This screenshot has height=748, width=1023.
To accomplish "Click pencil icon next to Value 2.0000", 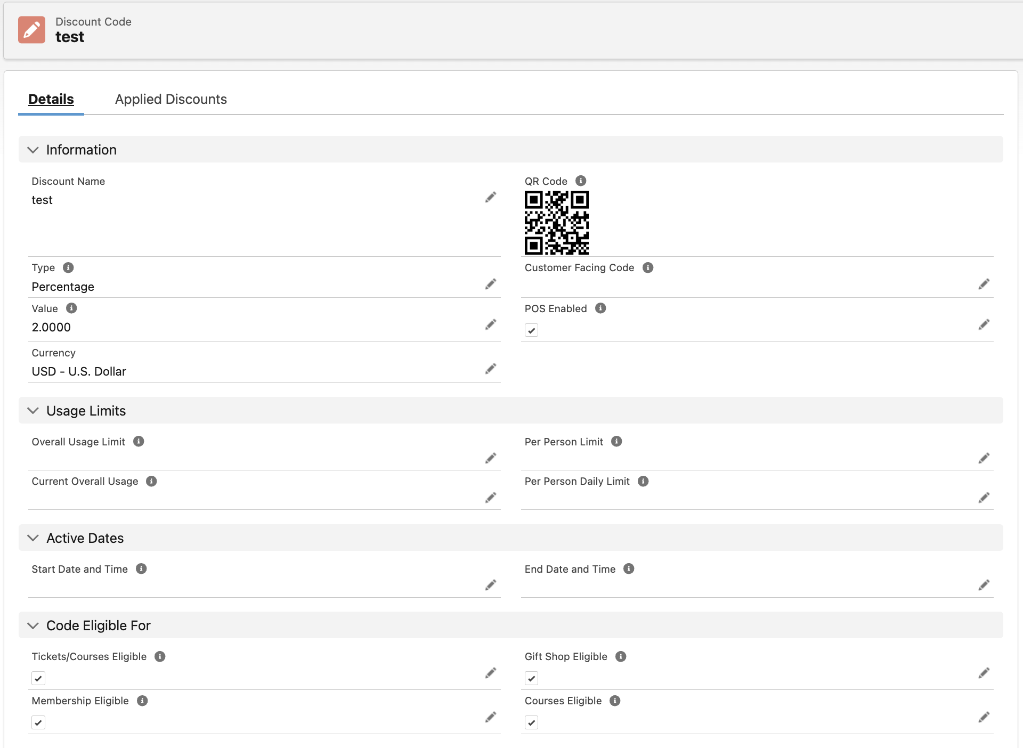I will point(490,324).
